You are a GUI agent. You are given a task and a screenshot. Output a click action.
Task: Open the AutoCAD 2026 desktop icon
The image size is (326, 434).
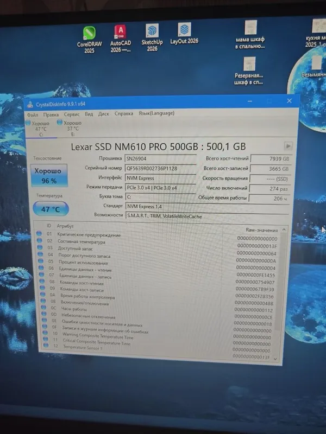click(120, 39)
